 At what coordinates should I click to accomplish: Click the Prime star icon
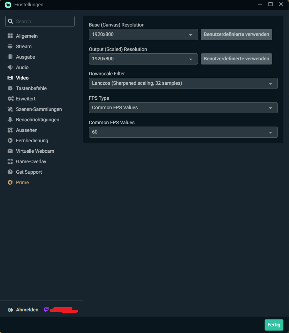[x=10, y=182]
